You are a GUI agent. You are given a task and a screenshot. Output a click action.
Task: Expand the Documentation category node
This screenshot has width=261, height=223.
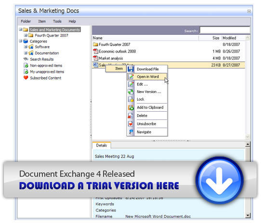tap(26, 53)
